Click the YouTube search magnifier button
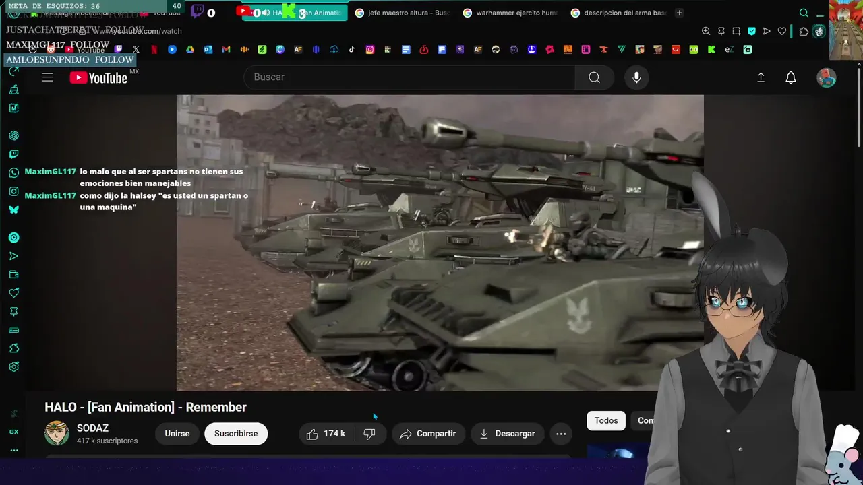Viewport: 863px width, 485px height. pos(594,77)
